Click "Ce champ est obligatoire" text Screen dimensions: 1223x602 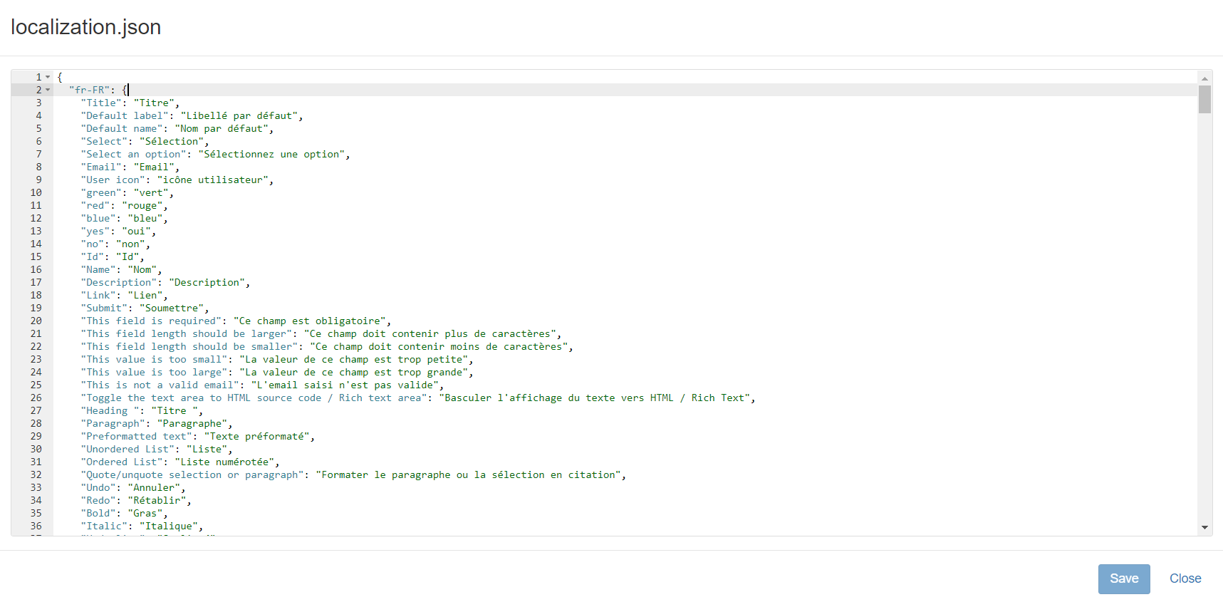pyautogui.click(x=310, y=321)
